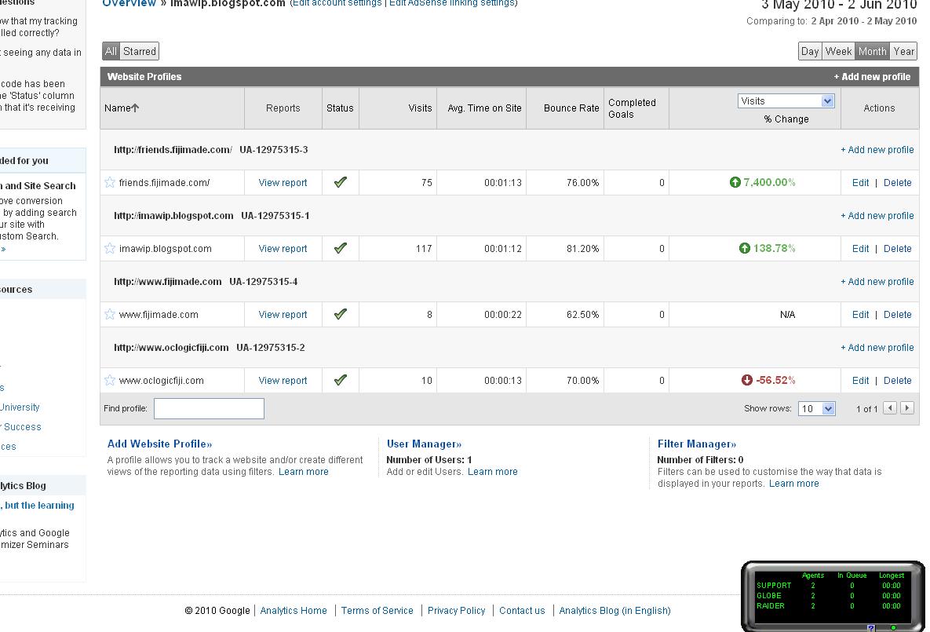The height and width of the screenshot is (632, 930).
Task: Delete the imawip.blogspot.com profile
Action: tap(897, 249)
